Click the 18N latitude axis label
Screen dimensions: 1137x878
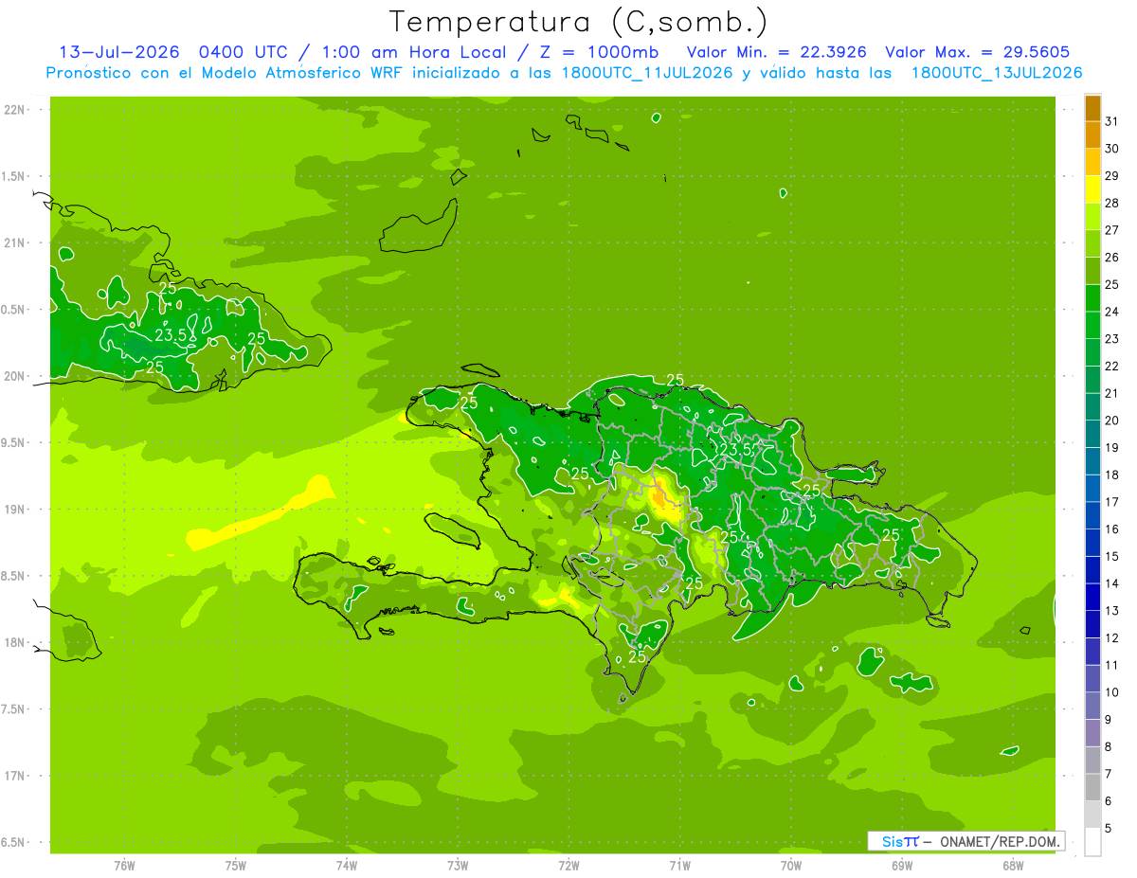tap(16, 643)
